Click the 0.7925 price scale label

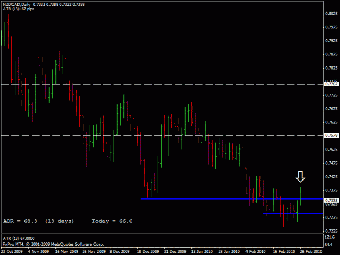click(331, 41)
